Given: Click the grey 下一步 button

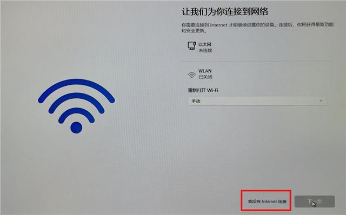Looking at the screenshot, I should (x=315, y=201).
